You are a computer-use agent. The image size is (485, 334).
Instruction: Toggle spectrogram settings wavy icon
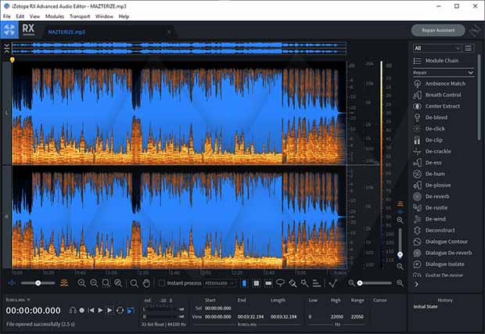point(64,283)
